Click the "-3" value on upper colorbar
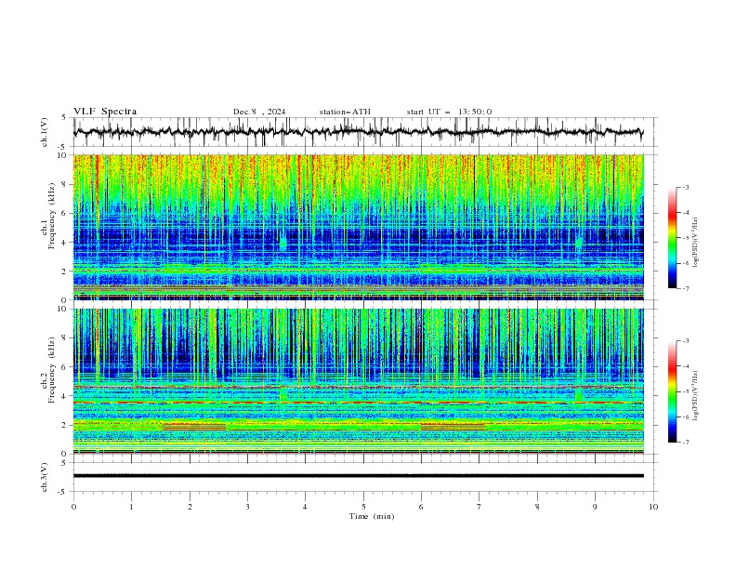Screen dimensions: 736x569 click(685, 187)
